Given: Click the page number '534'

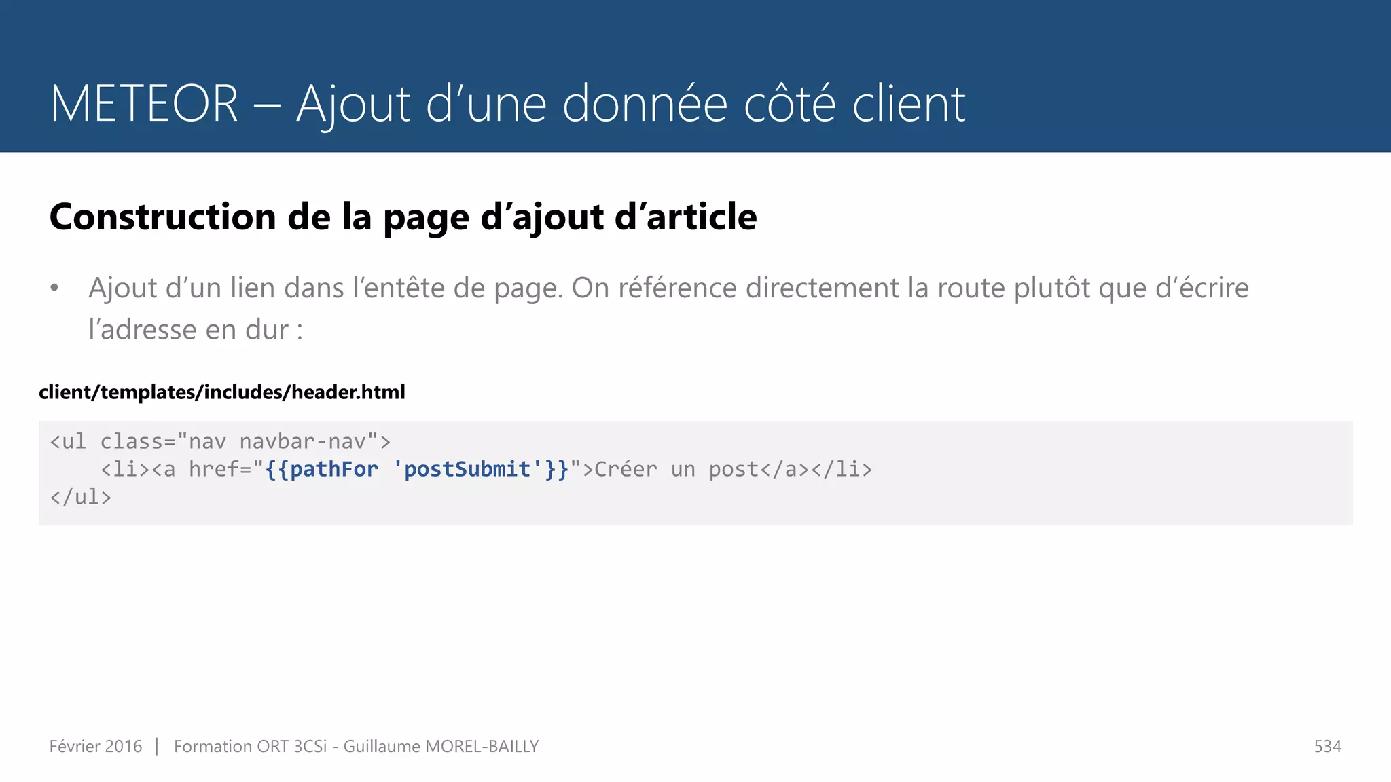Looking at the screenshot, I should click(x=1327, y=747).
